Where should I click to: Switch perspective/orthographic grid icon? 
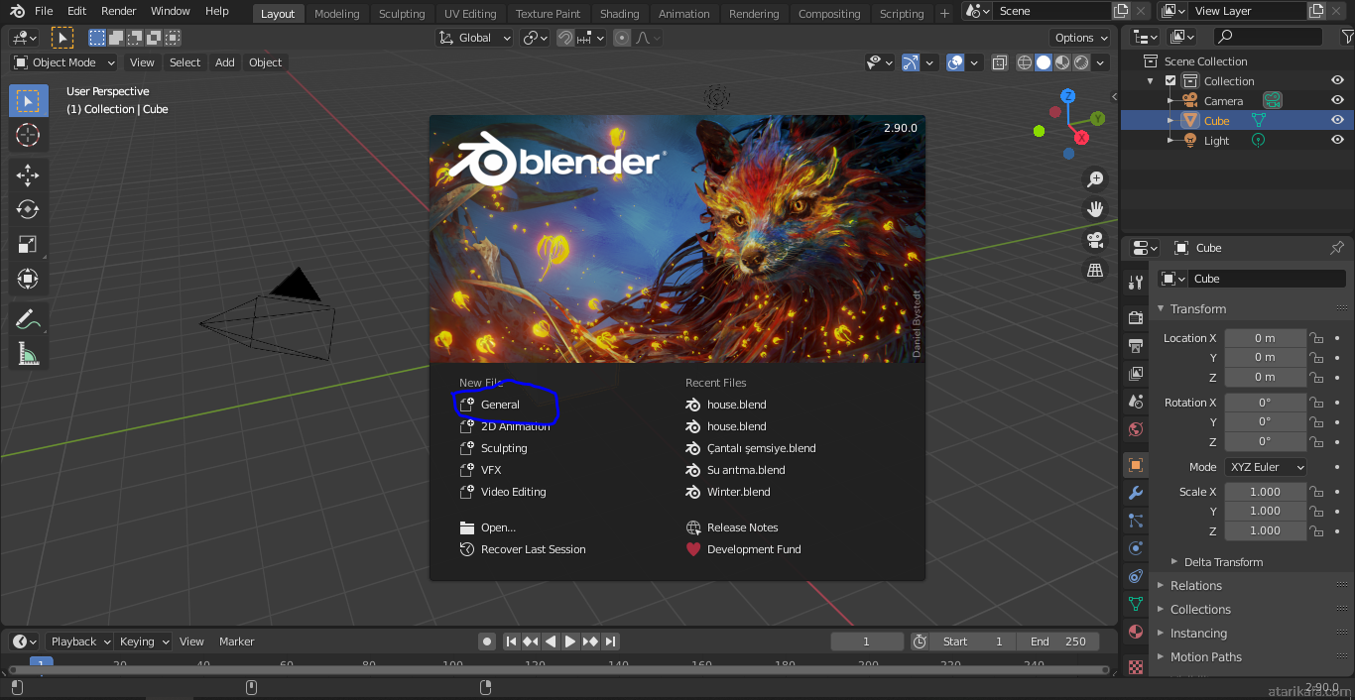[x=1095, y=270]
